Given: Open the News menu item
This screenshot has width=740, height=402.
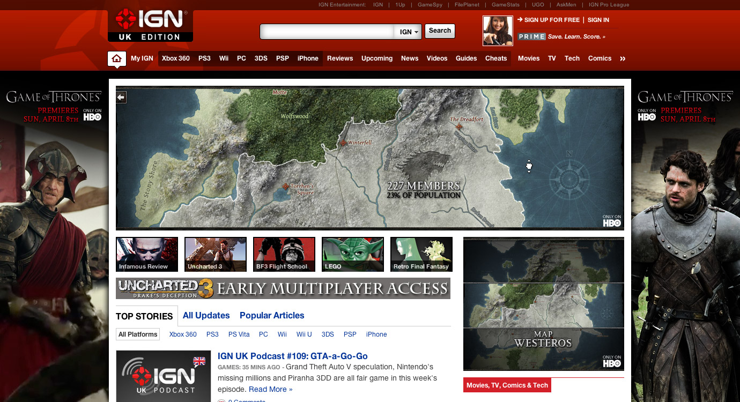Looking at the screenshot, I should tap(410, 58).
